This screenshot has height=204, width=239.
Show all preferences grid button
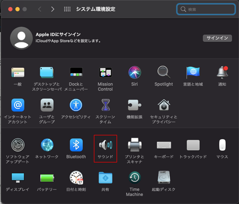67,9
